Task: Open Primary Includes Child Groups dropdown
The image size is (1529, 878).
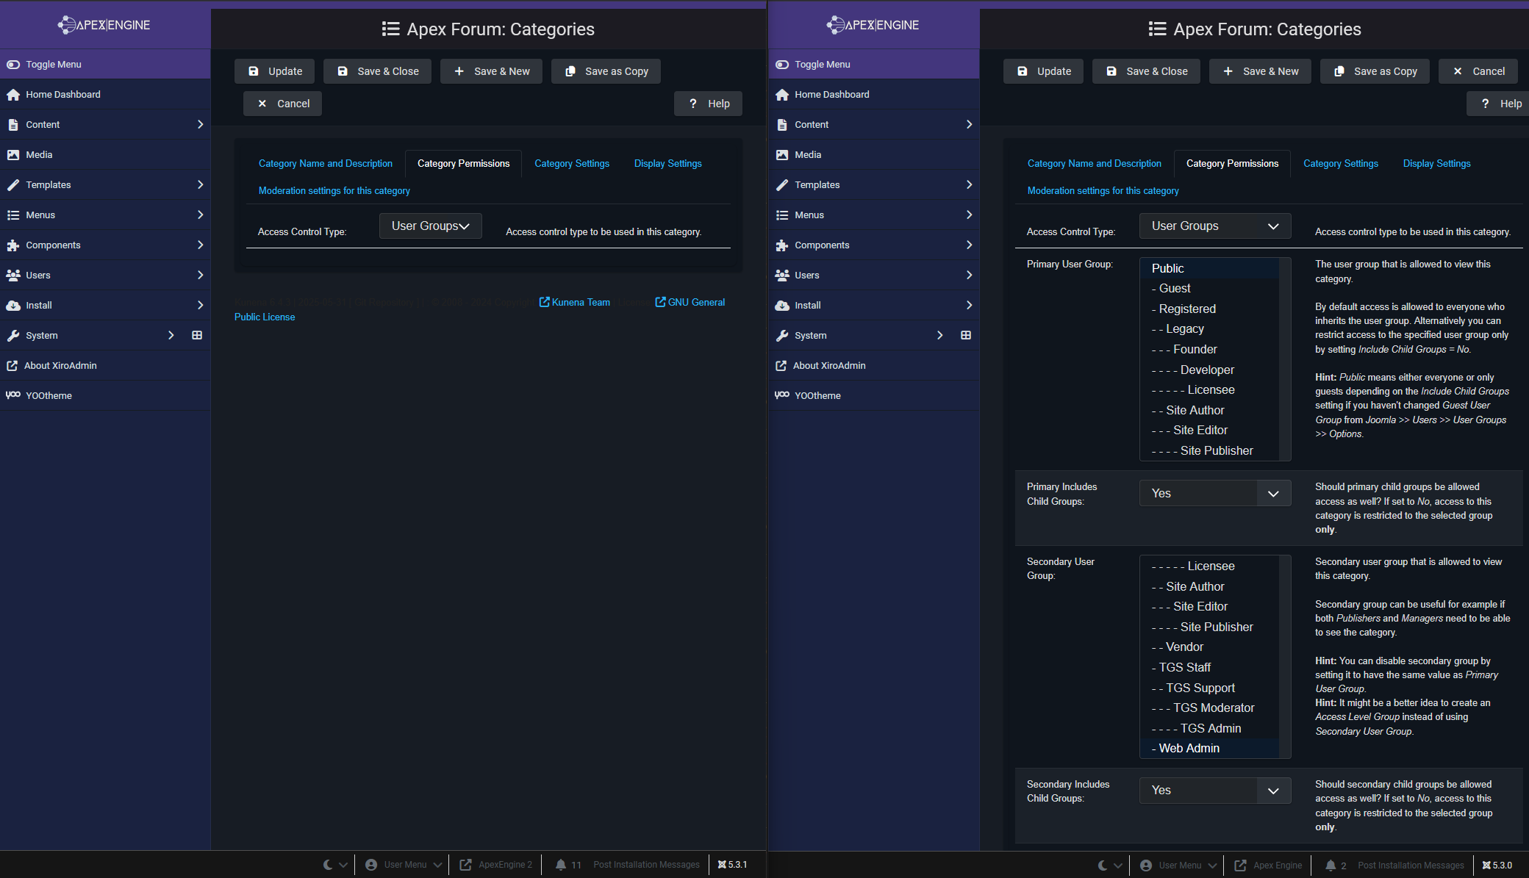Action: tap(1215, 494)
